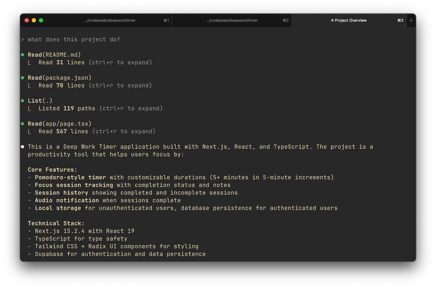Screen dimensions: 436x288
Task: Expand the 'Read 78 lines' result
Action: (x=95, y=85)
